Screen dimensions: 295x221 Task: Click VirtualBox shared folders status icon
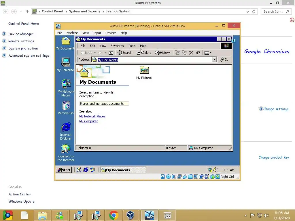(190, 177)
